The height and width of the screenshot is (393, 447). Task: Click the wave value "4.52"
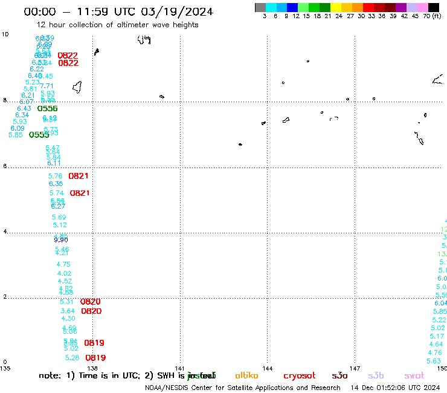coord(65,281)
